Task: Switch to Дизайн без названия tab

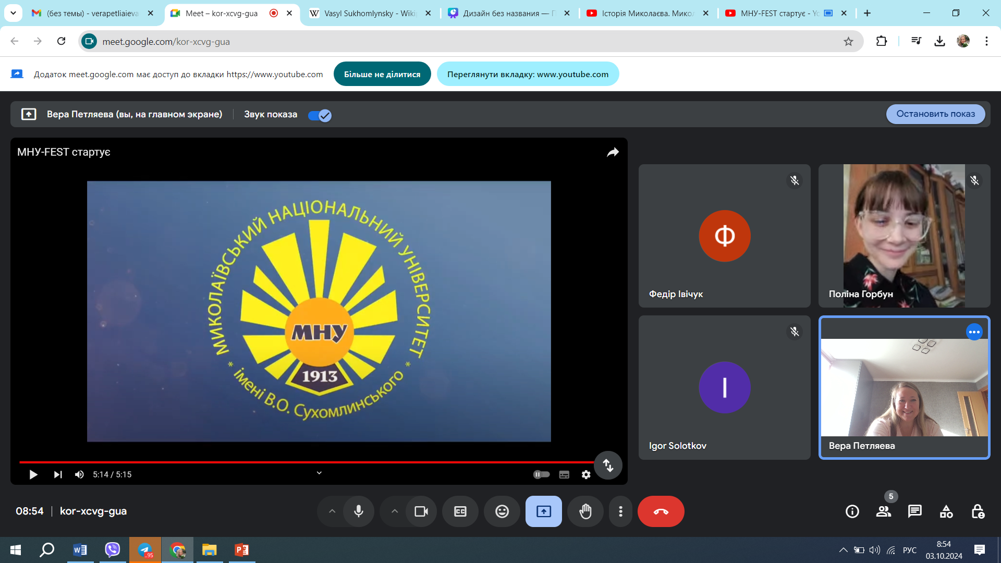Action: pyautogui.click(x=509, y=13)
